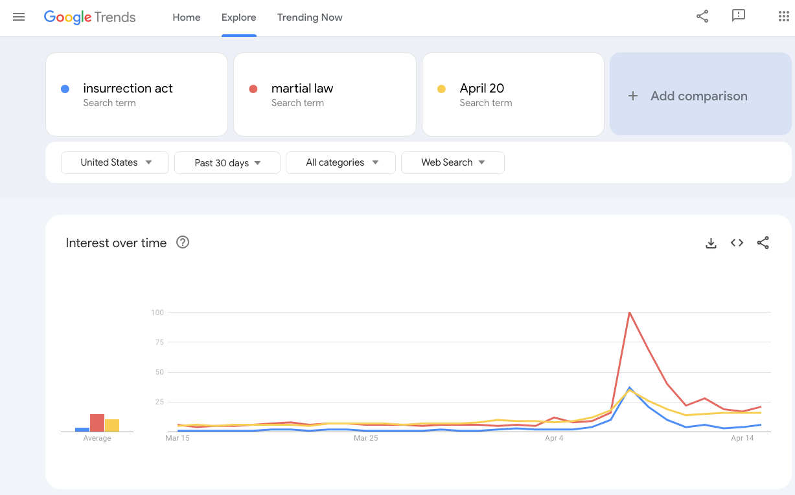The width and height of the screenshot is (795, 495).
Task: Switch to the Trending Now tab
Action: (x=310, y=17)
